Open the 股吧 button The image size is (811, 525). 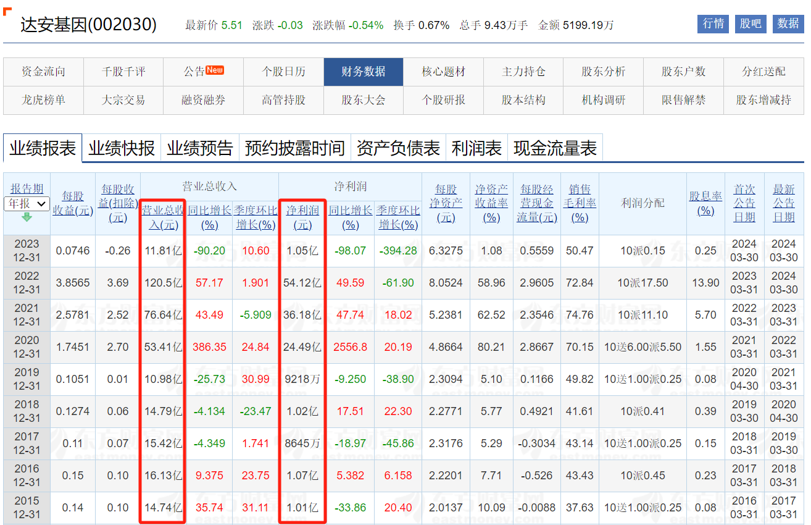[x=751, y=23]
